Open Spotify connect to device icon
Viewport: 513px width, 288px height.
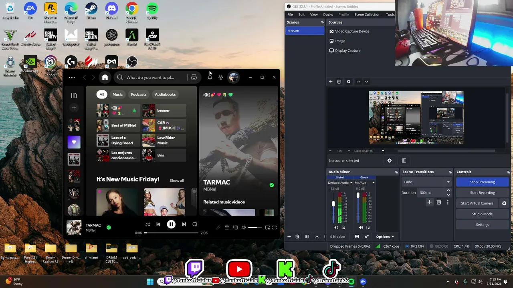click(235, 228)
